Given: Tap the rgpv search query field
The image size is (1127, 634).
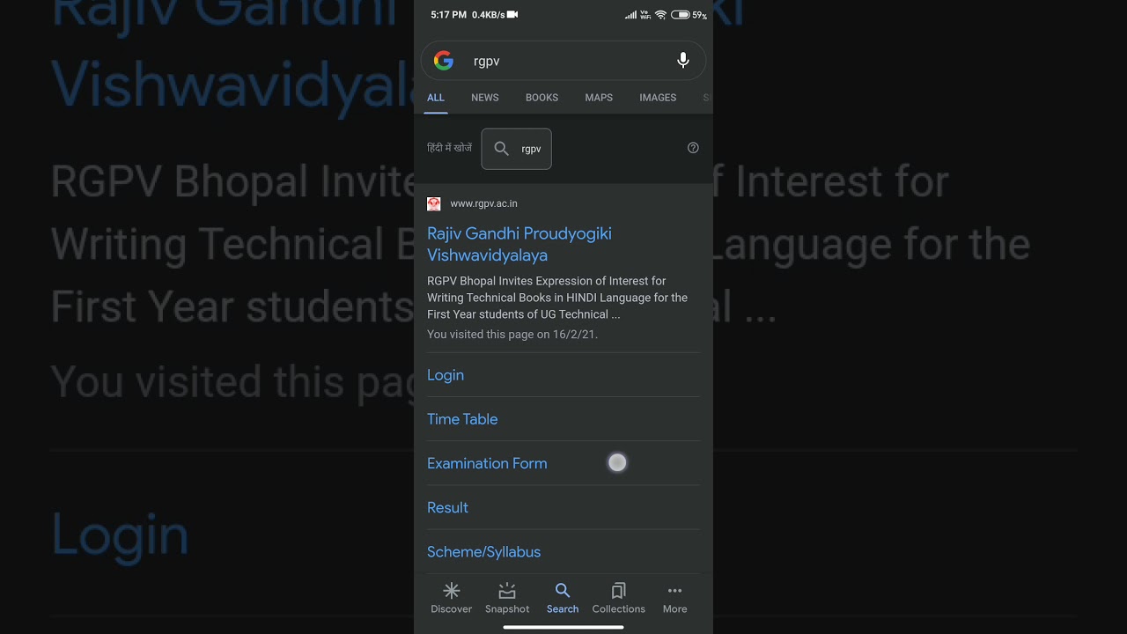Looking at the screenshot, I should click(563, 61).
